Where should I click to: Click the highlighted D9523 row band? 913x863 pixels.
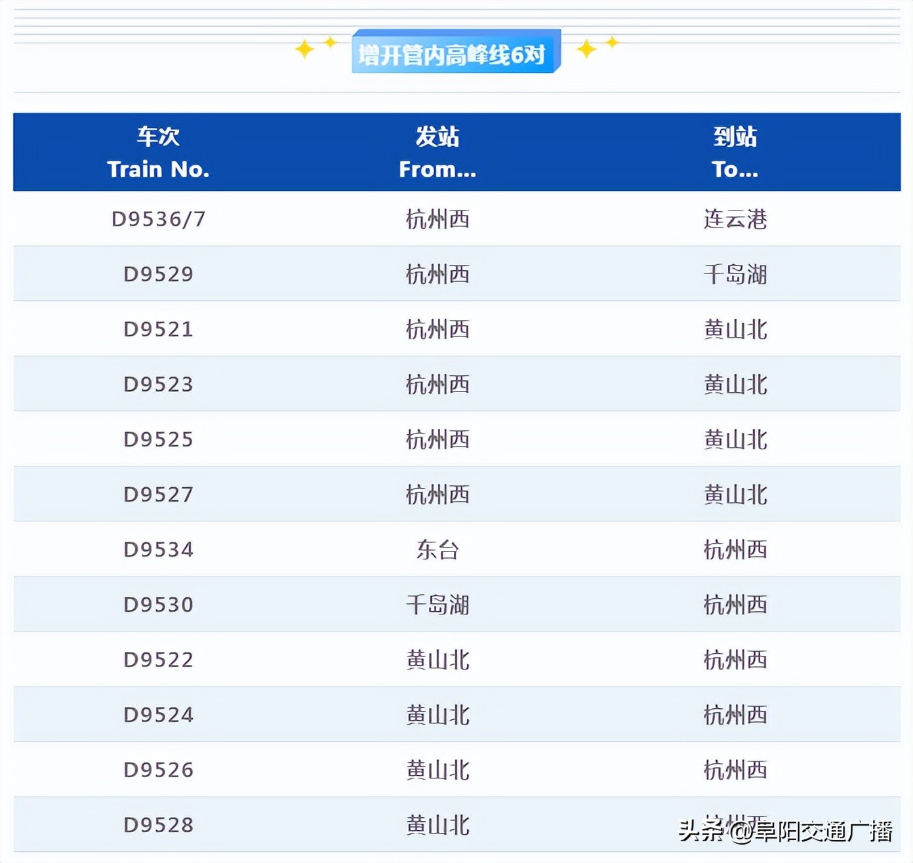click(456, 385)
